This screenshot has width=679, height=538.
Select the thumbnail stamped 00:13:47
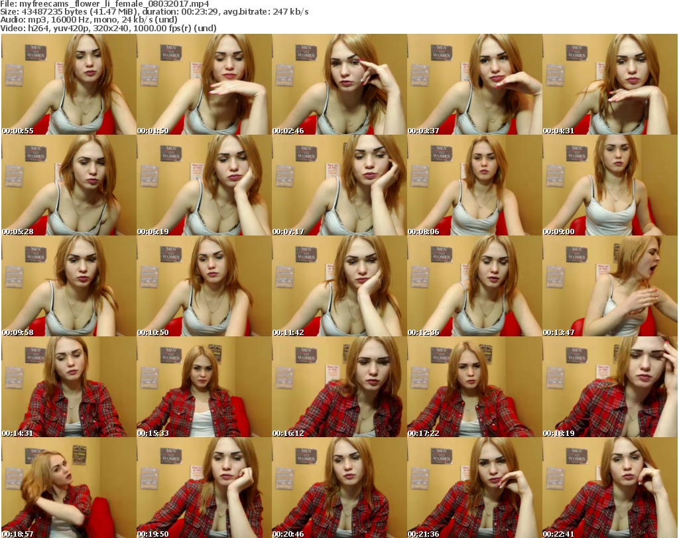610,286
